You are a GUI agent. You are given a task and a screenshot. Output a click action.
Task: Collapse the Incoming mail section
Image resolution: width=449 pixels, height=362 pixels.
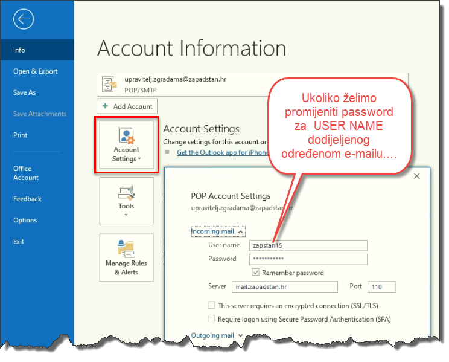pyautogui.click(x=217, y=231)
